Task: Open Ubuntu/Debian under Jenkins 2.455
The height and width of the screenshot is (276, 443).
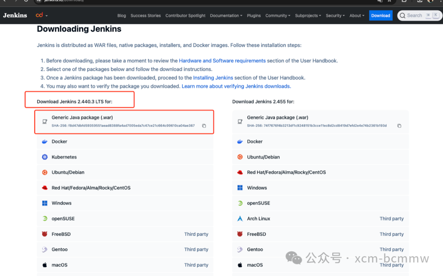Action: [x=320, y=157]
